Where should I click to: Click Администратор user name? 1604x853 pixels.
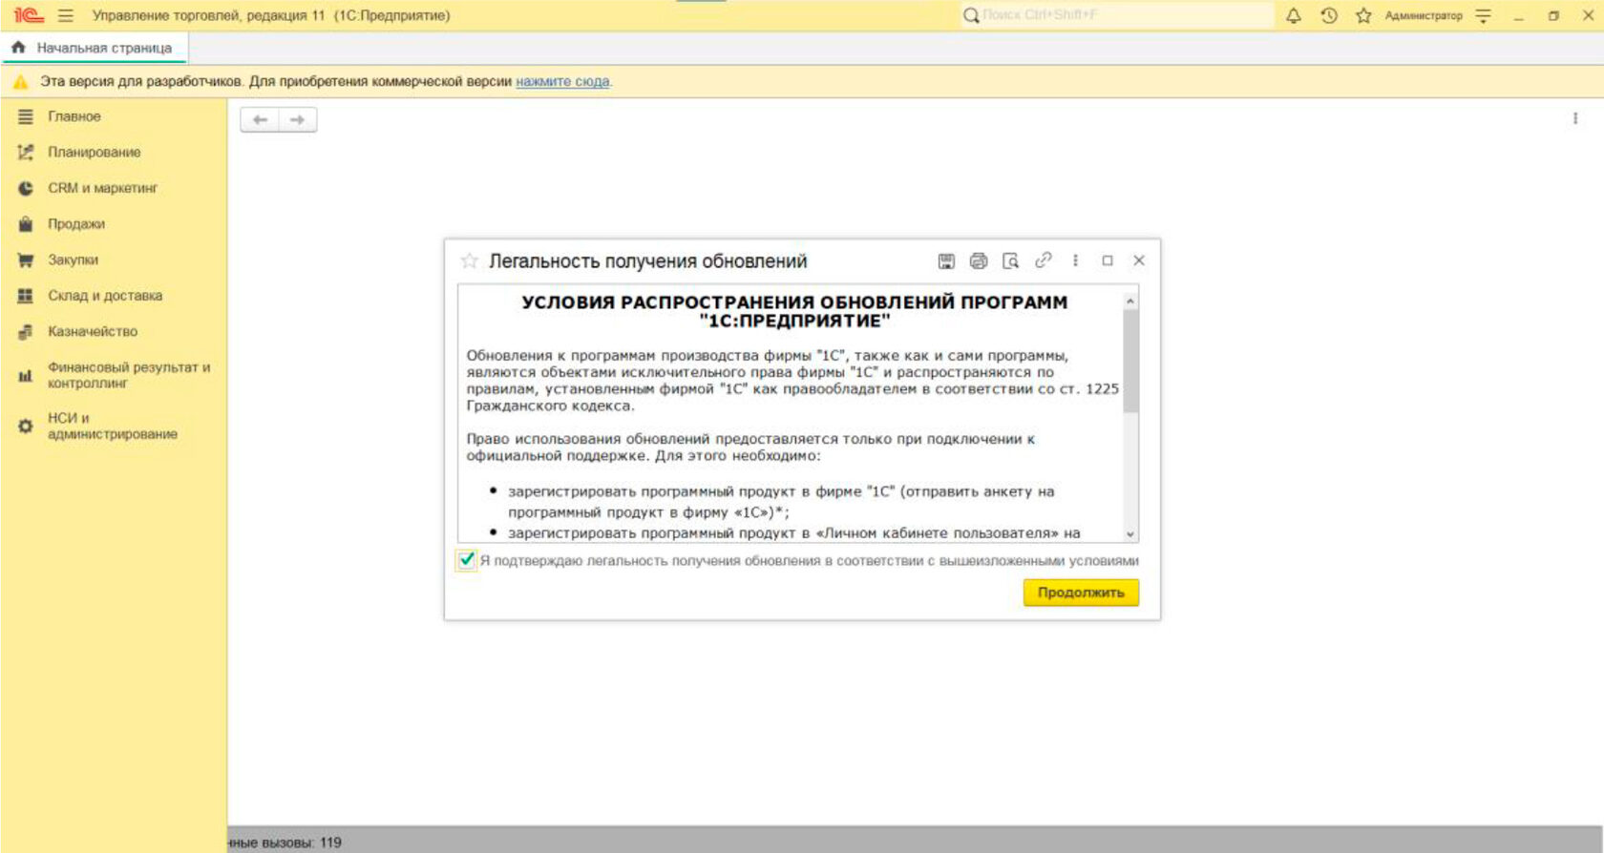click(x=1424, y=15)
